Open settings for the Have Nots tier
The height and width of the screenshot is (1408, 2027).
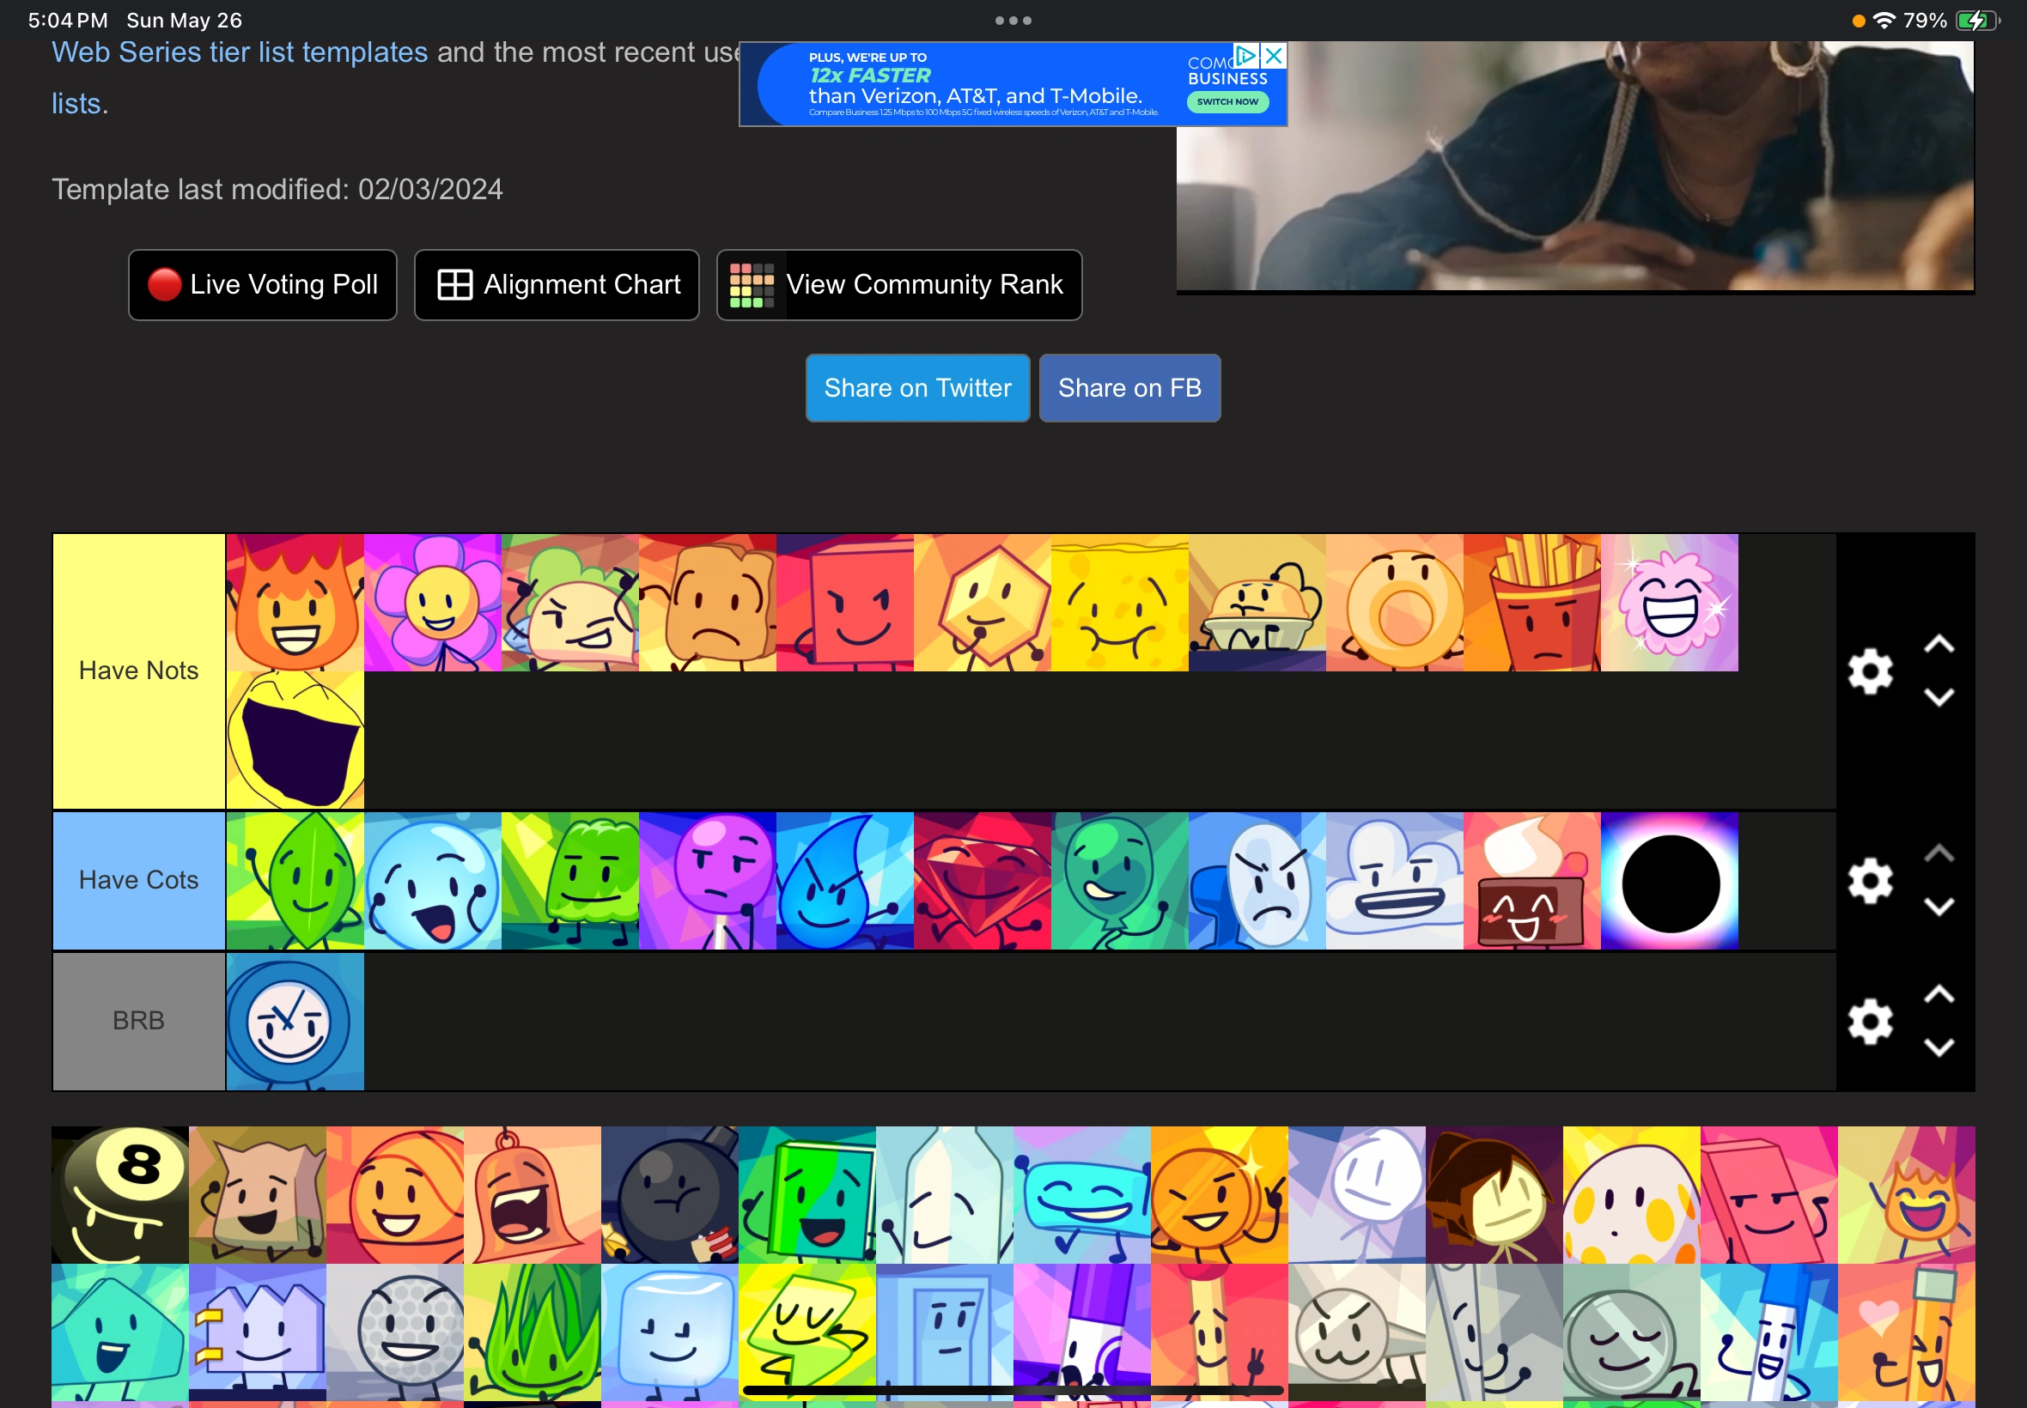(x=1871, y=671)
